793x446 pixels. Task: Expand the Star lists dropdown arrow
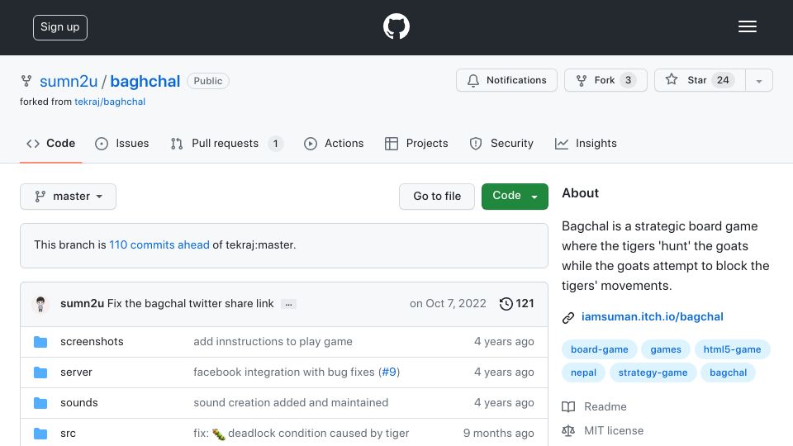tap(758, 81)
